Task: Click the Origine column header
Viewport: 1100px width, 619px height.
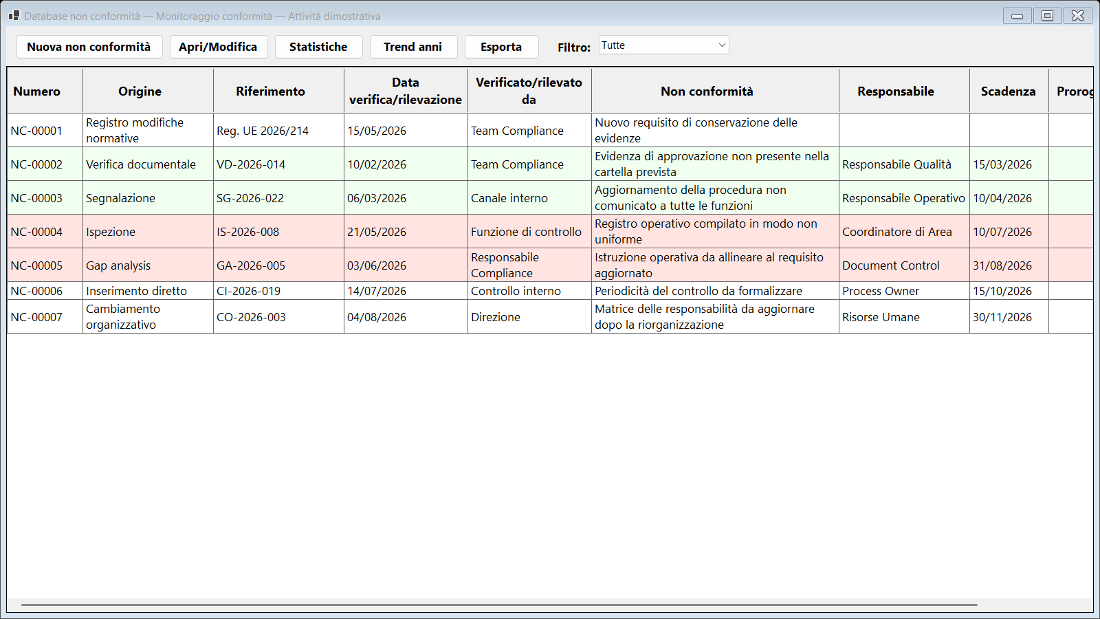Action: point(148,91)
